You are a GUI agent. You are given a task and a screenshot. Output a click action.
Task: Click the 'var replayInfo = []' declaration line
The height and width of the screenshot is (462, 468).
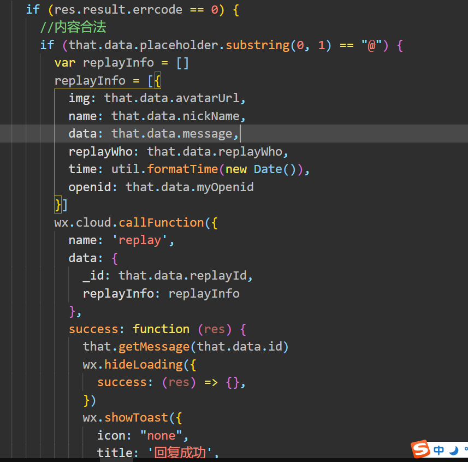pyautogui.click(x=121, y=63)
